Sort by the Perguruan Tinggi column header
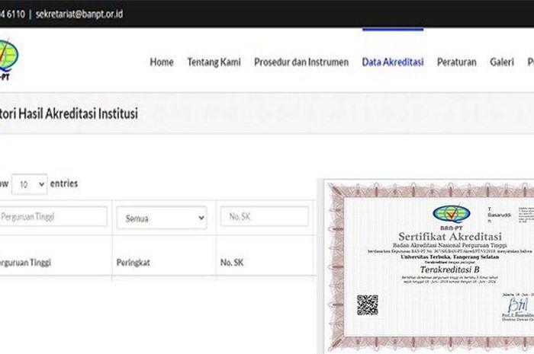 [x=25, y=263]
